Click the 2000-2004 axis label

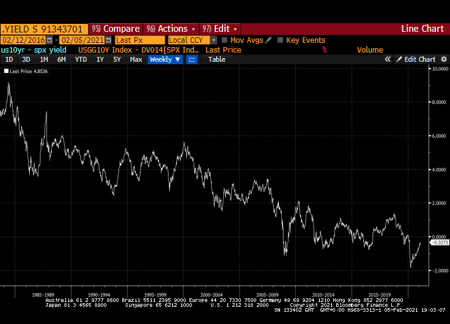(x=212, y=295)
